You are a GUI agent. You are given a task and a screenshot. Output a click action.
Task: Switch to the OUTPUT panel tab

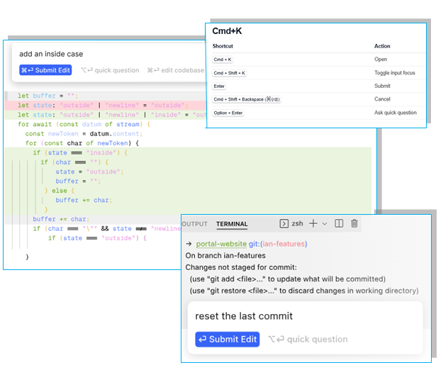(x=195, y=224)
